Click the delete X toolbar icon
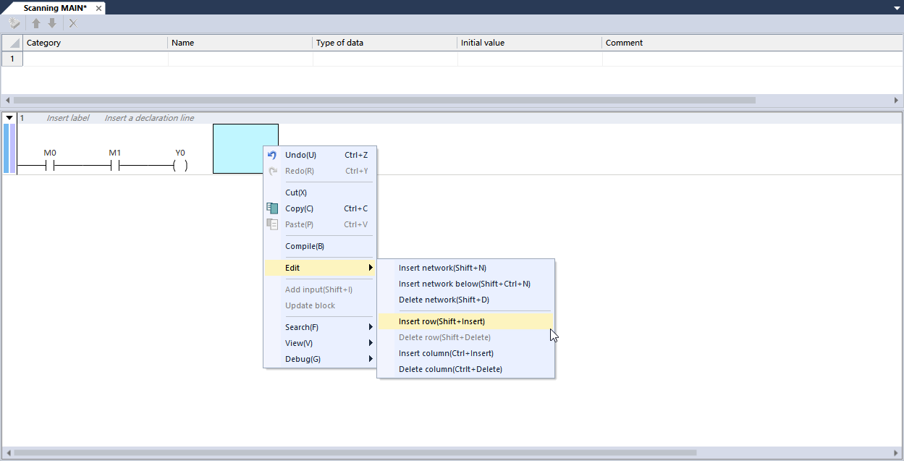The width and height of the screenshot is (904, 461). tap(73, 23)
